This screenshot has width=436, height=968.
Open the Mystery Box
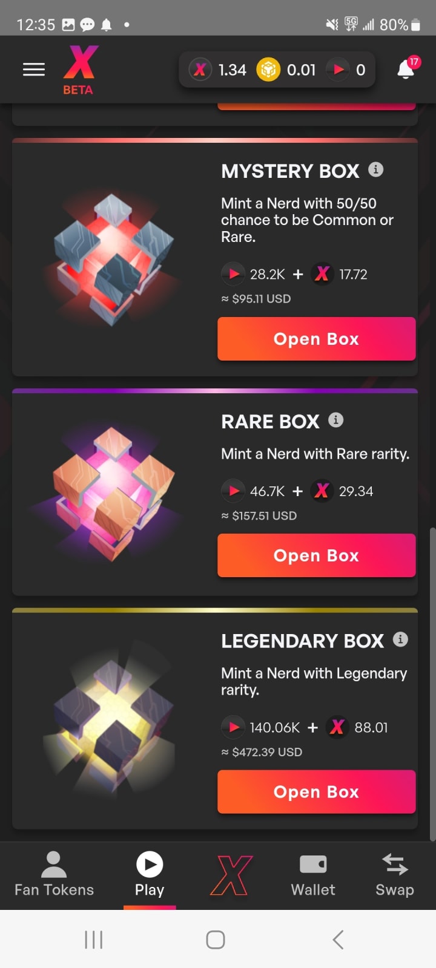pos(317,339)
